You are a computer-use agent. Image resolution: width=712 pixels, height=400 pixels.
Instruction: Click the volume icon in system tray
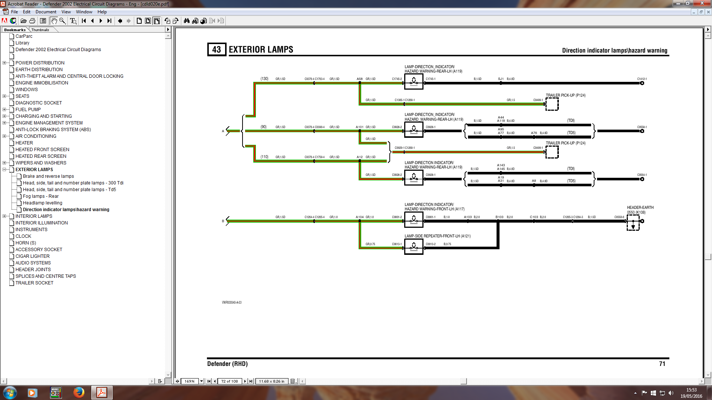coord(671,393)
